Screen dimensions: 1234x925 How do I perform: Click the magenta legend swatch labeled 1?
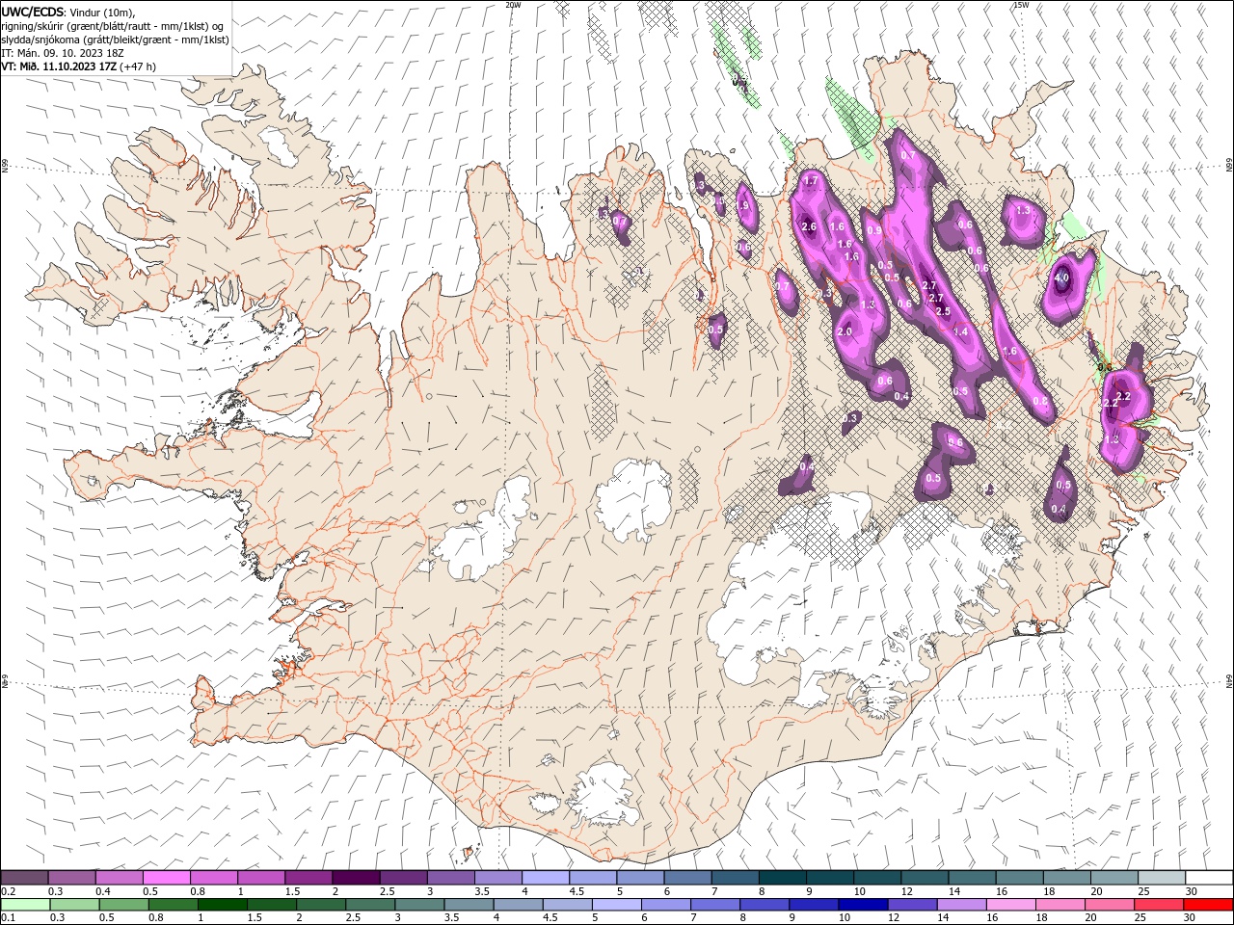click(261, 878)
